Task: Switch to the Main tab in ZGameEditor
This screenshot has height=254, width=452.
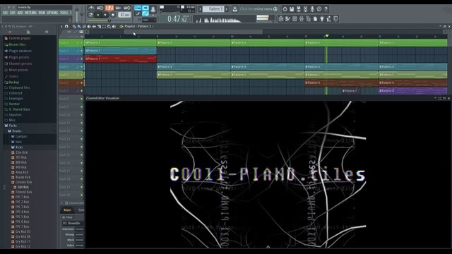Action: [x=67, y=210]
